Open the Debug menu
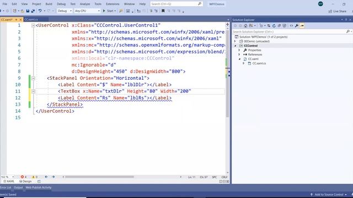 click(x=61, y=4)
